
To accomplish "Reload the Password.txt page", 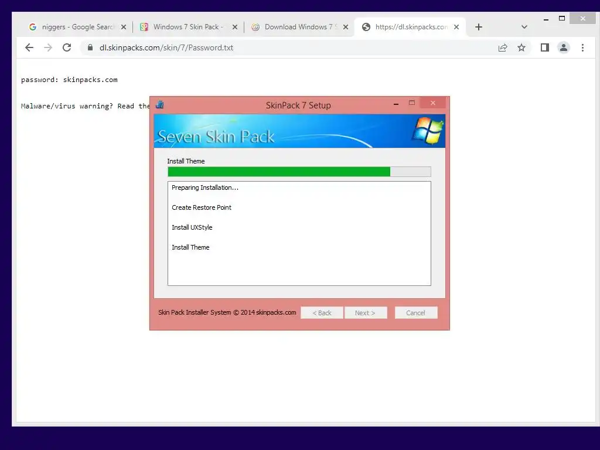I will (67, 47).
